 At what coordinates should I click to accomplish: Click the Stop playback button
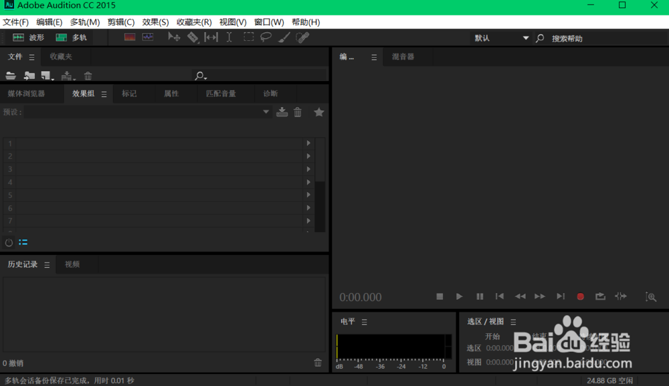point(440,296)
